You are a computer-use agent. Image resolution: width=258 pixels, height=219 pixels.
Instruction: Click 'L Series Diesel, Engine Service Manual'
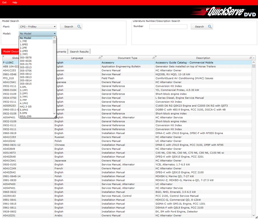180,98
